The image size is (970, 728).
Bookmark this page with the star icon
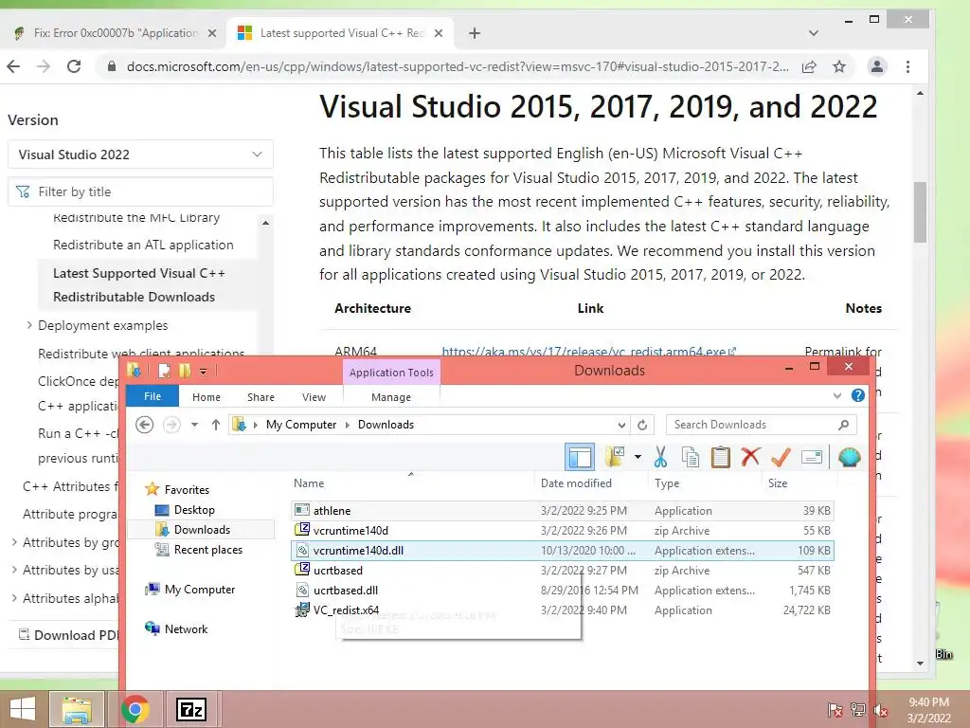click(x=839, y=66)
